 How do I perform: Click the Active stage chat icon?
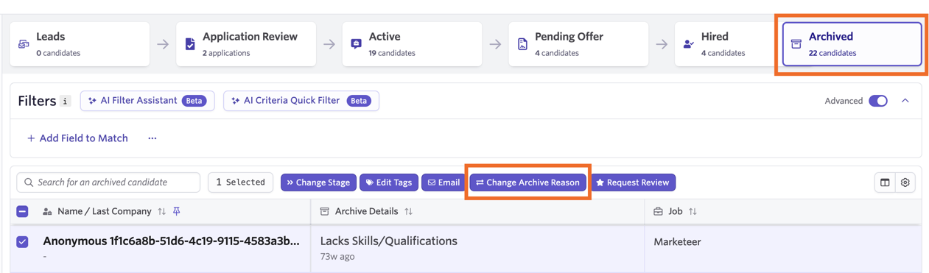pyautogui.click(x=357, y=44)
